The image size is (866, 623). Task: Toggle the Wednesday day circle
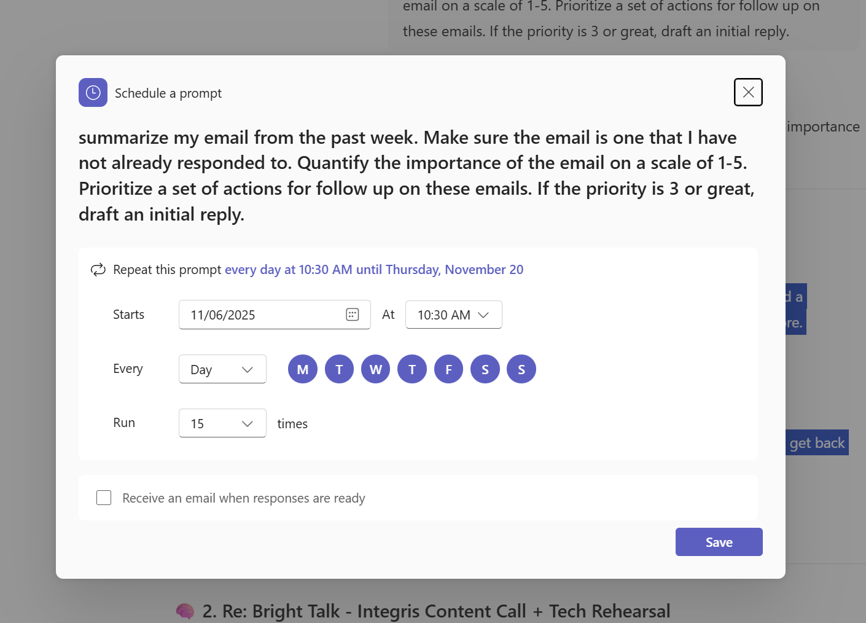point(376,369)
